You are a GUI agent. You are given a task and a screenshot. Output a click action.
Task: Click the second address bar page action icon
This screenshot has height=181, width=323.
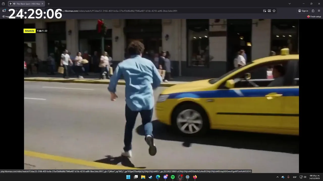click(x=269, y=11)
